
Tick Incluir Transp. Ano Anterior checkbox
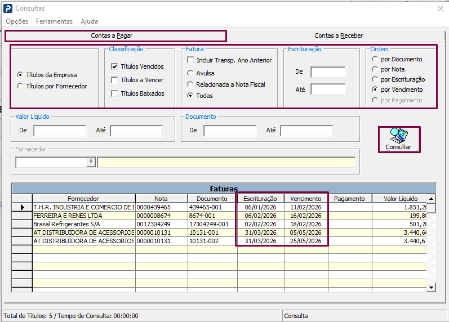[190, 60]
